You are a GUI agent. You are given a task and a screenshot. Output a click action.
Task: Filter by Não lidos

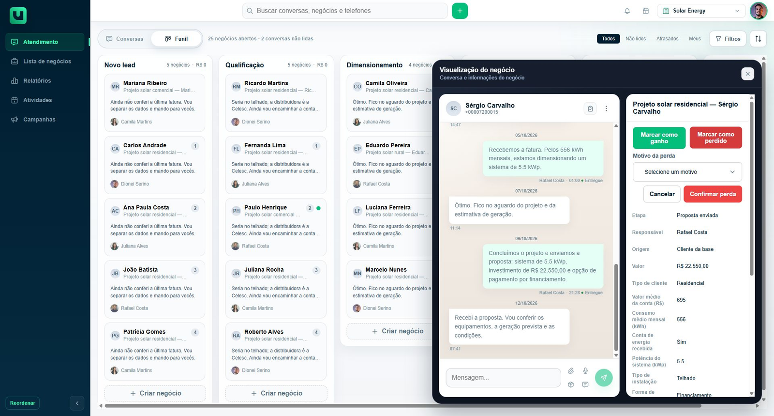click(x=635, y=39)
